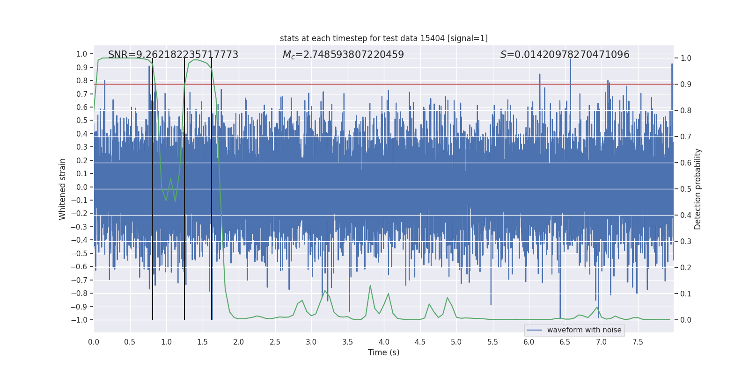Select the S=0.01420978270471096 annotation
The height and width of the screenshot is (374, 749).
point(565,55)
